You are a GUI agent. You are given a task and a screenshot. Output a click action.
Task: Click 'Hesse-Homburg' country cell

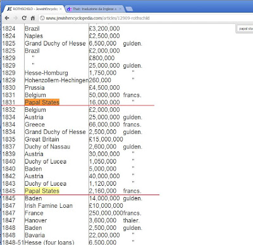tap(46, 73)
